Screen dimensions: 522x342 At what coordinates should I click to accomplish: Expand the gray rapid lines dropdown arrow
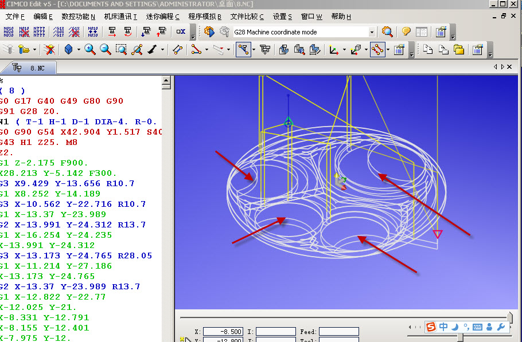(x=228, y=50)
